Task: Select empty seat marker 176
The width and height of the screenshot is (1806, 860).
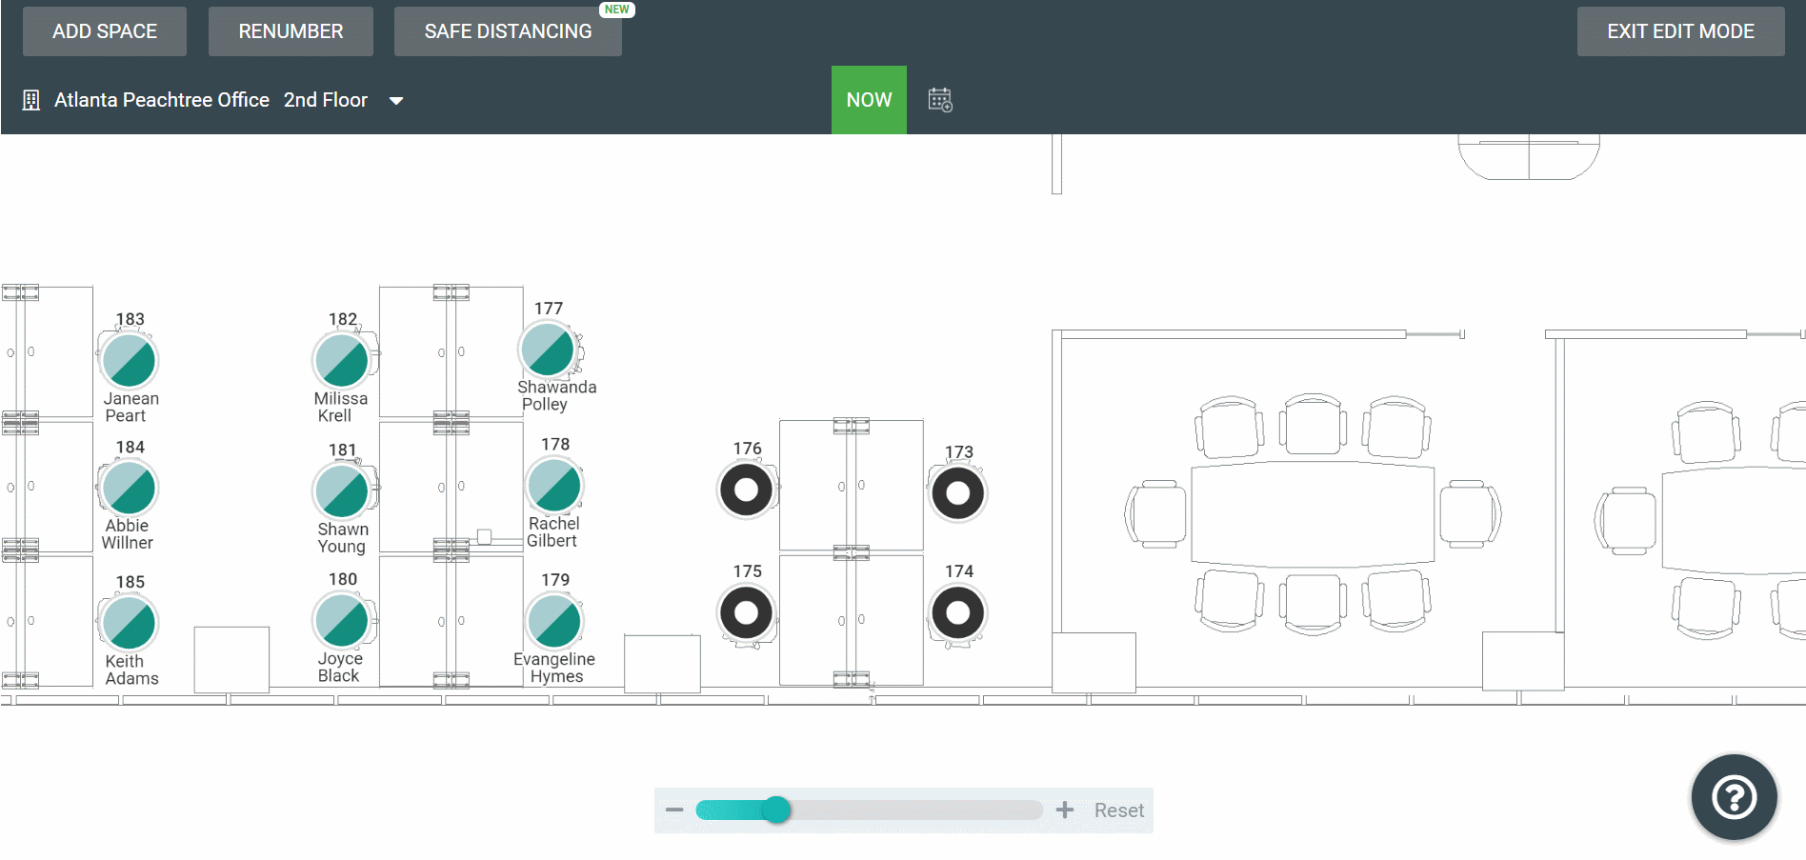Action: pos(746,490)
